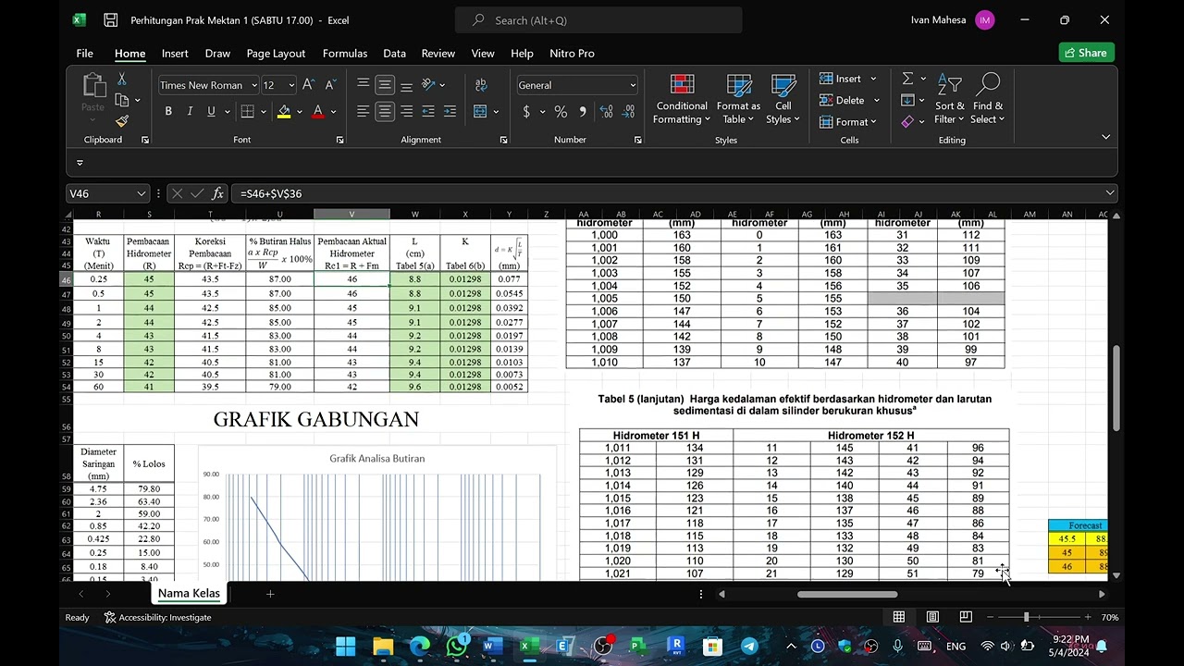Image resolution: width=1184 pixels, height=666 pixels.
Task: Click the Insert Function fx icon
Action: pyautogui.click(x=218, y=193)
